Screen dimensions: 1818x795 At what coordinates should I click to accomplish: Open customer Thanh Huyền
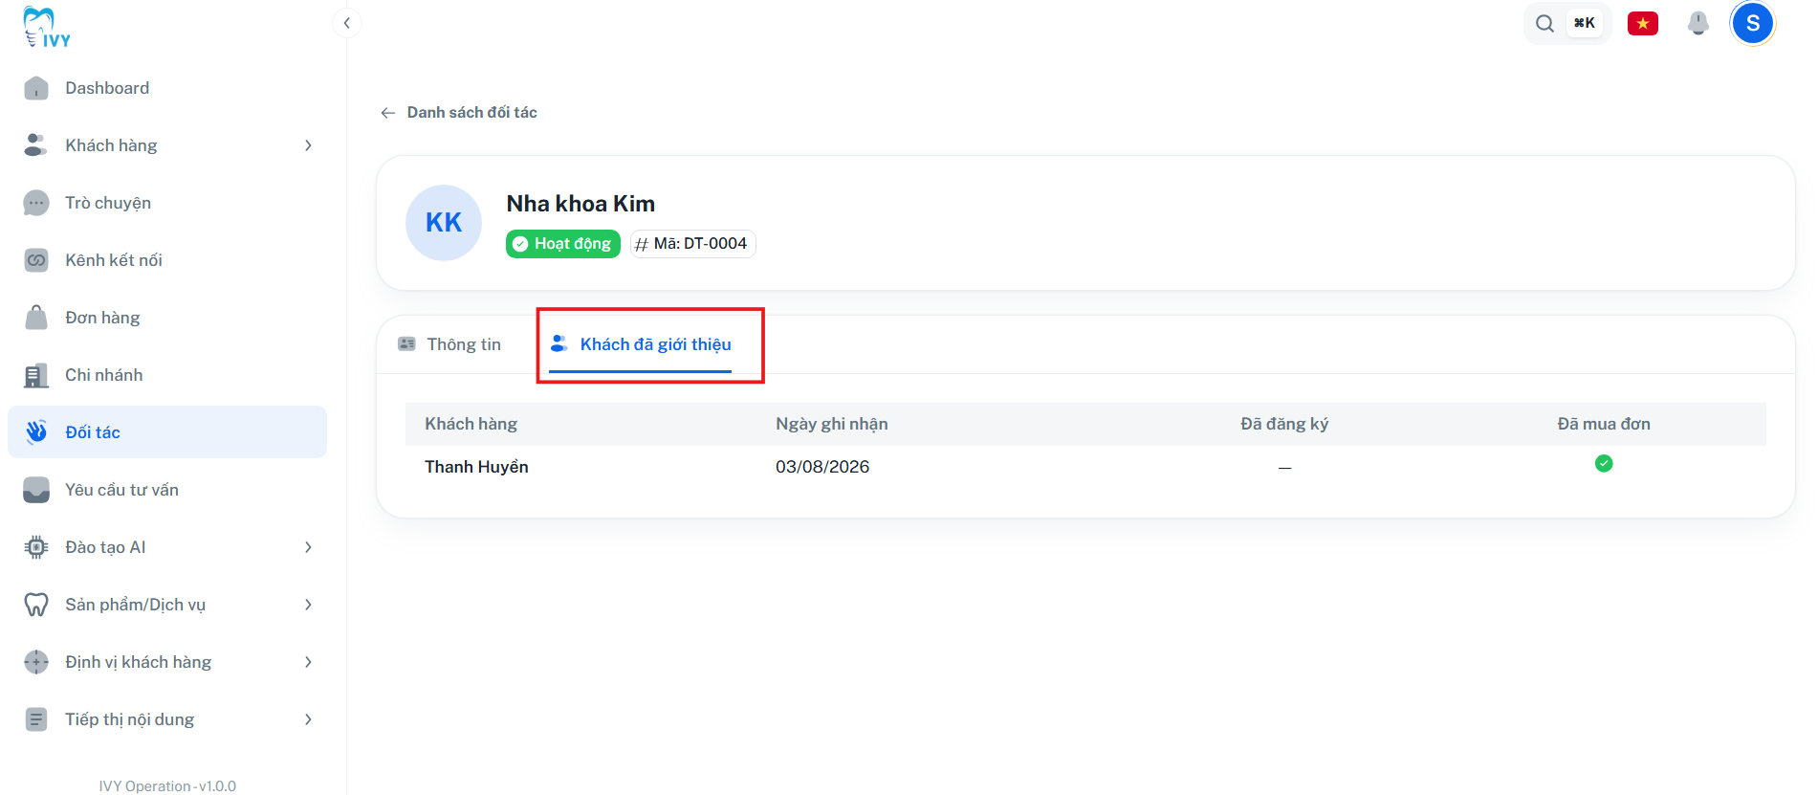click(476, 467)
